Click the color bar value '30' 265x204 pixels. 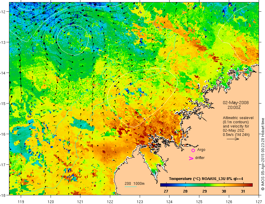tap(224, 191)
